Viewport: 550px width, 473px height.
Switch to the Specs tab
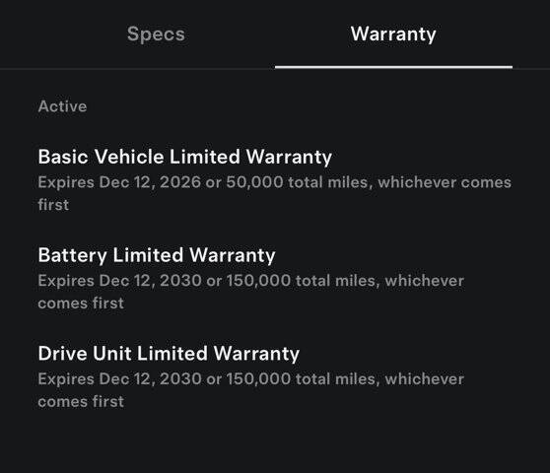coord(156,34)
